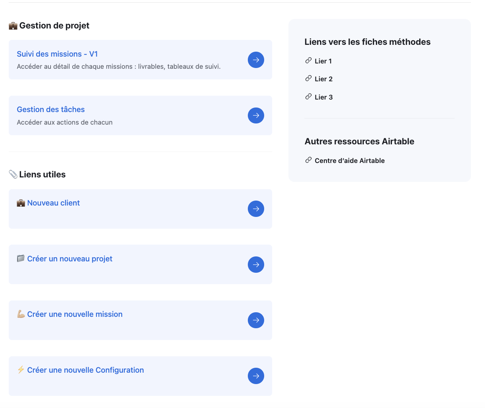Open Suivi des missions - V1
This screenshot has width=485, height=408.
coord(57,54)
